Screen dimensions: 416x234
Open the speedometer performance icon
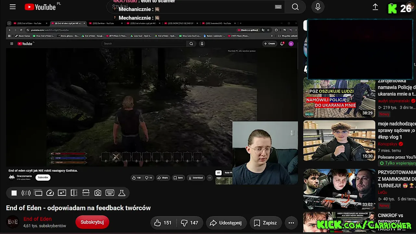point(50,193)
